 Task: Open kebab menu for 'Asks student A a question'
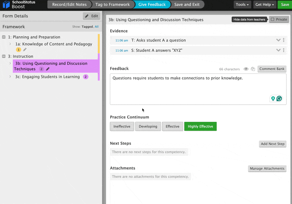pos(284,40)
